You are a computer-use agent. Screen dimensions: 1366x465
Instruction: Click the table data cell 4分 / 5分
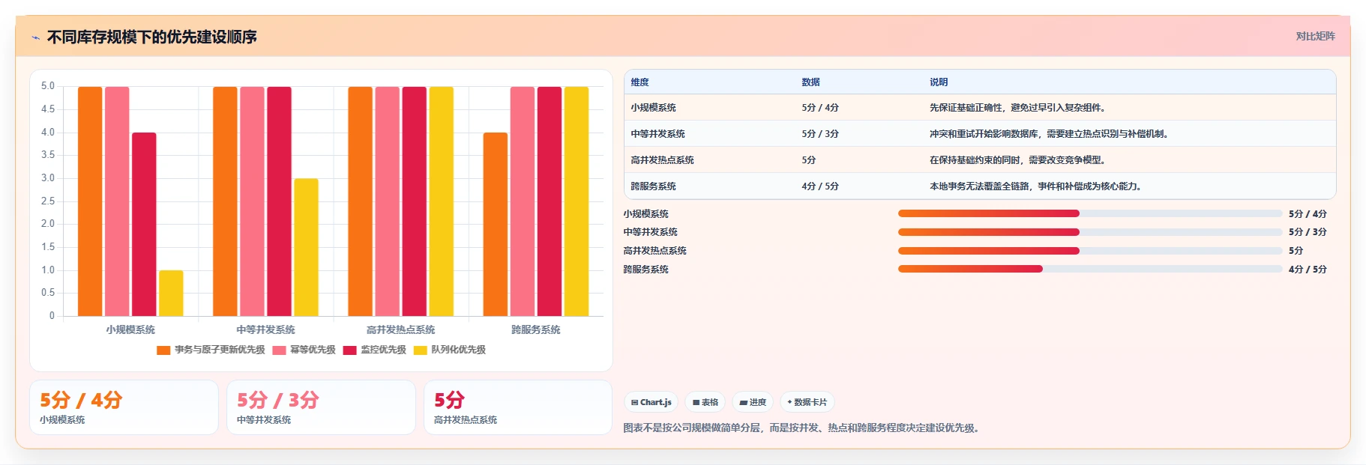tap(820, 186)
